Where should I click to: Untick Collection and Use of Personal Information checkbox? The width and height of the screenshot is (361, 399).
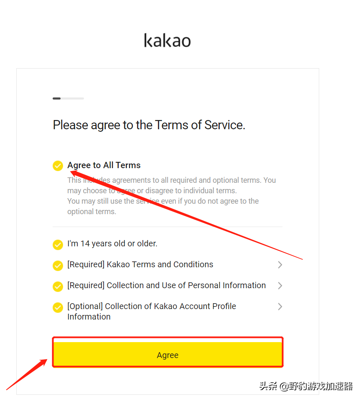(58, 286)
